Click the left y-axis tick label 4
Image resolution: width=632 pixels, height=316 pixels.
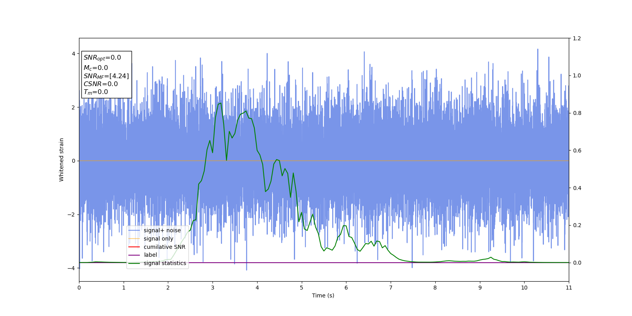click(73, 54)
